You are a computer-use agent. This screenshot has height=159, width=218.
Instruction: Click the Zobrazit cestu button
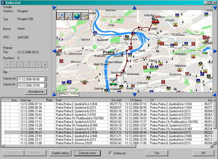(87, 153)
